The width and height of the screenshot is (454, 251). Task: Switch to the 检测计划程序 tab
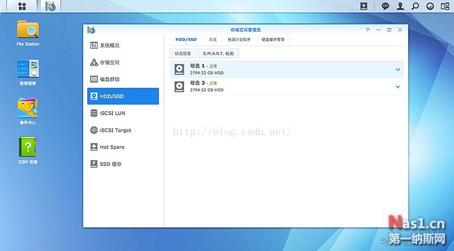point(238,40)
